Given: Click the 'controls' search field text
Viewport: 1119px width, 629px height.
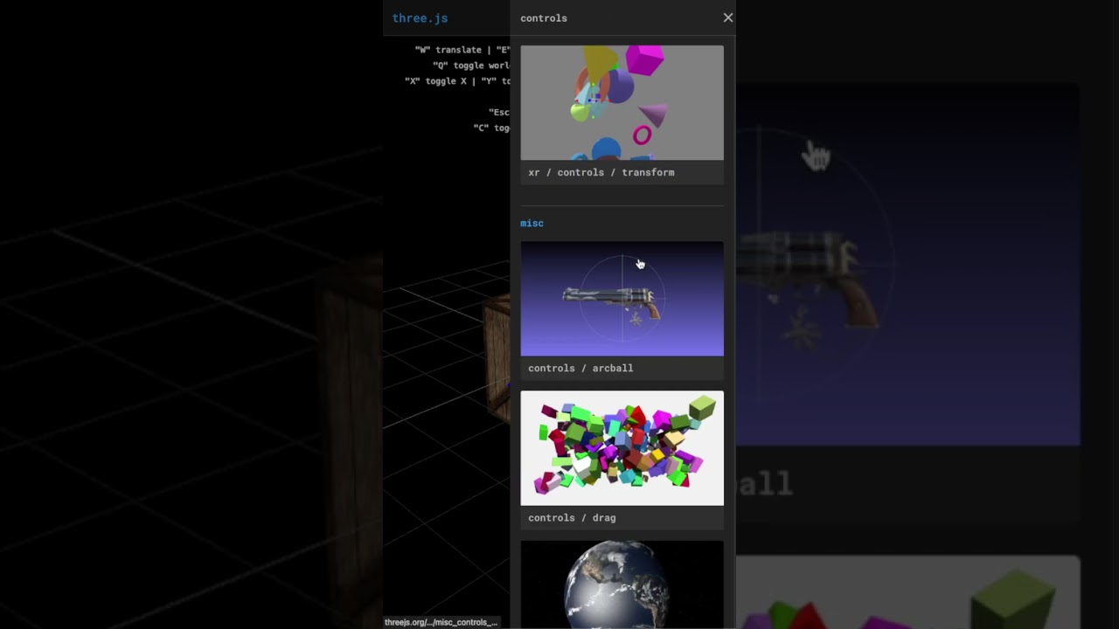Looking at the screenshot, I should 544,18.
